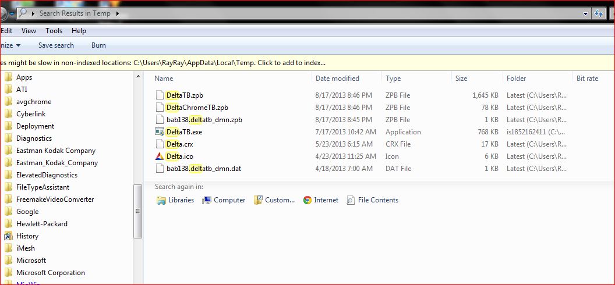Open the View menu
Screen dimensions: 615x285
tap(29, 30)
